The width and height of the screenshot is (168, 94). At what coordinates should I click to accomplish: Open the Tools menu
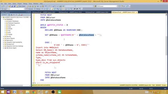[x=30, y=4]
